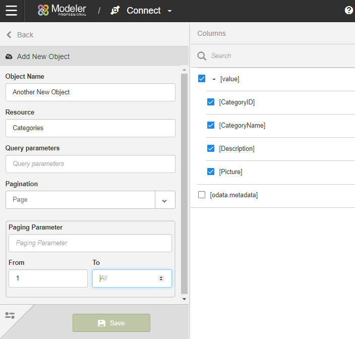This screenshot has height=339, width=355.
Task: Open the hamburger main menu
Action: tap(11, 11)
